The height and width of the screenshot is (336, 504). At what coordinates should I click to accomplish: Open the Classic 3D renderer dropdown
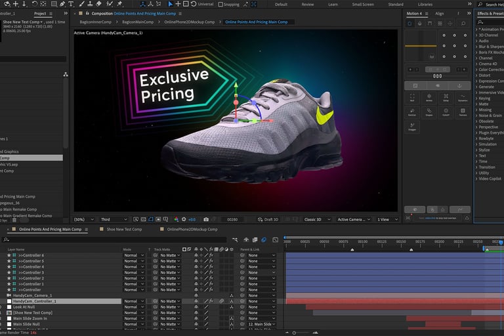point(317,219)
